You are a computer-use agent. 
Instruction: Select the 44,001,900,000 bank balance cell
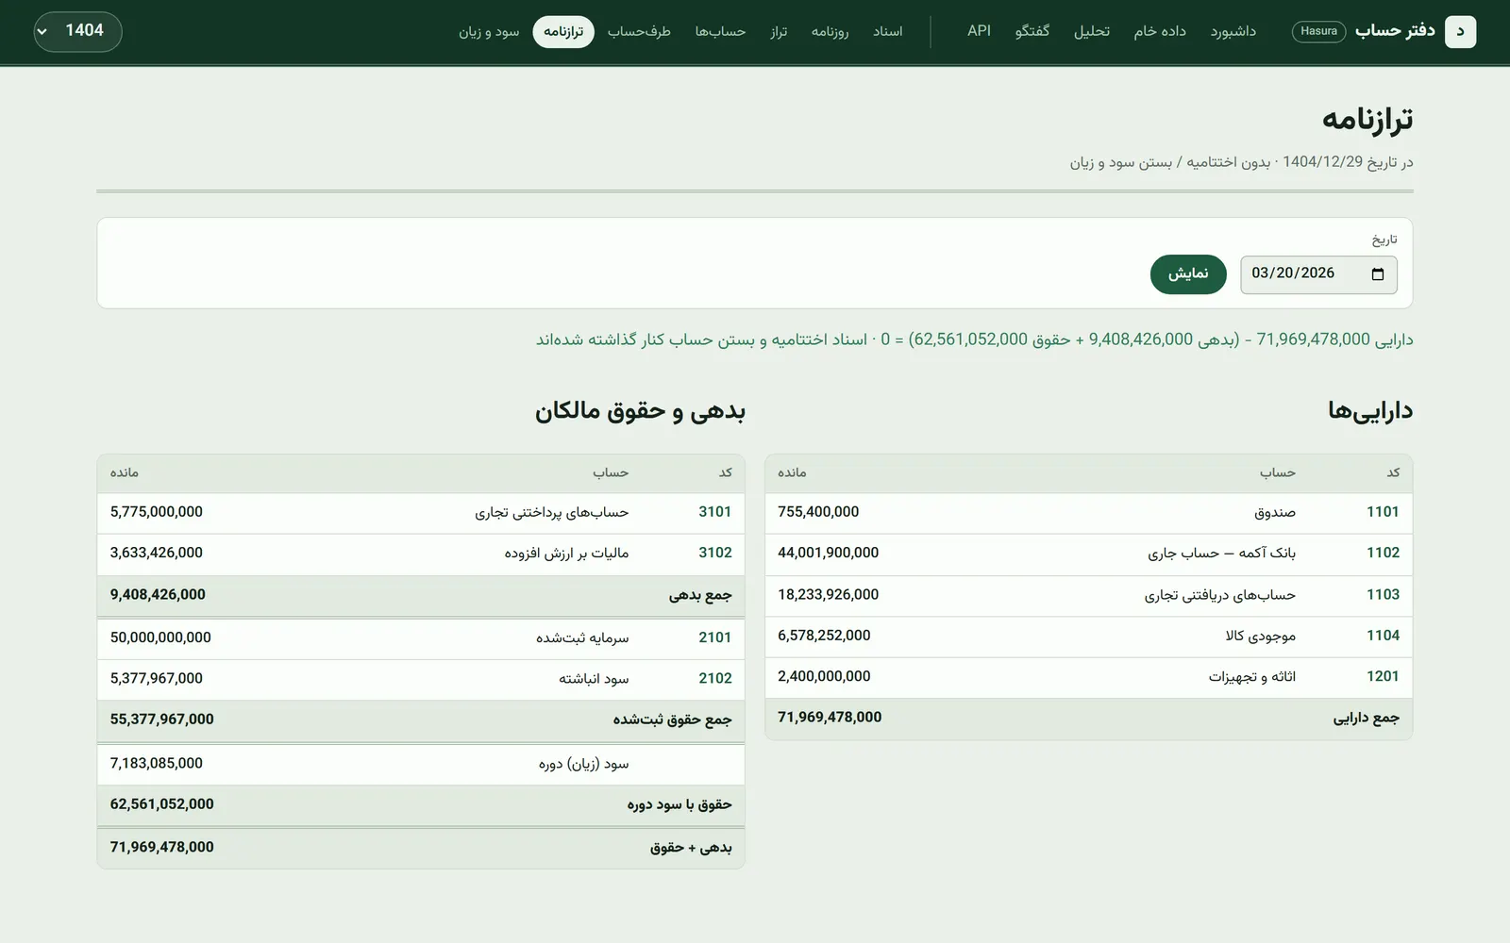pyautogui.click(x=828, y=553)
